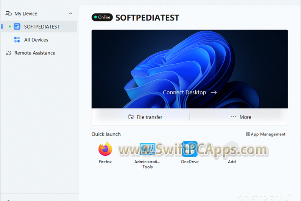Open the More options menu
This screenshot has width=301, height=201.
241,117
